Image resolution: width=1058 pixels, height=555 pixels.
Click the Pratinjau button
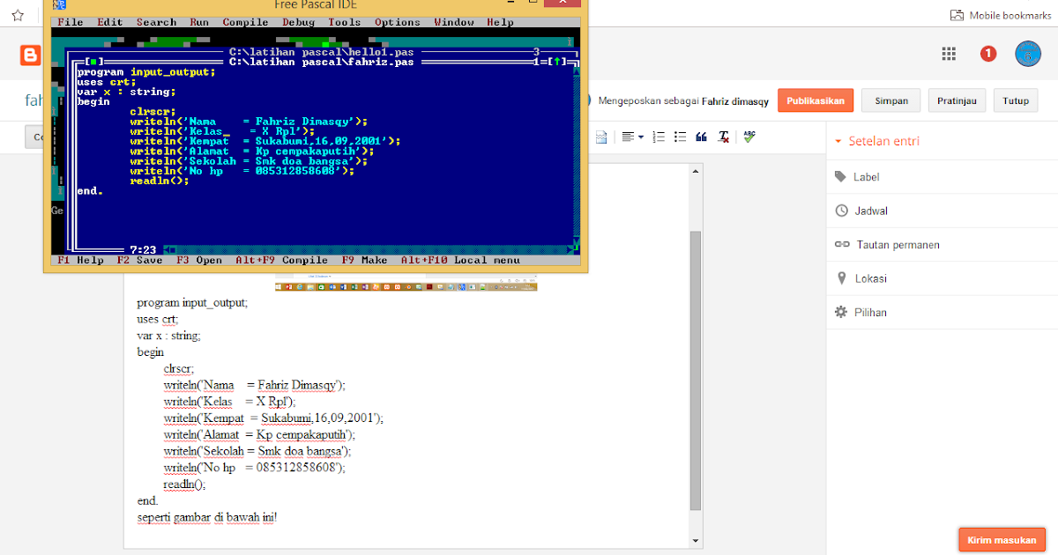(x=957, y=100)
